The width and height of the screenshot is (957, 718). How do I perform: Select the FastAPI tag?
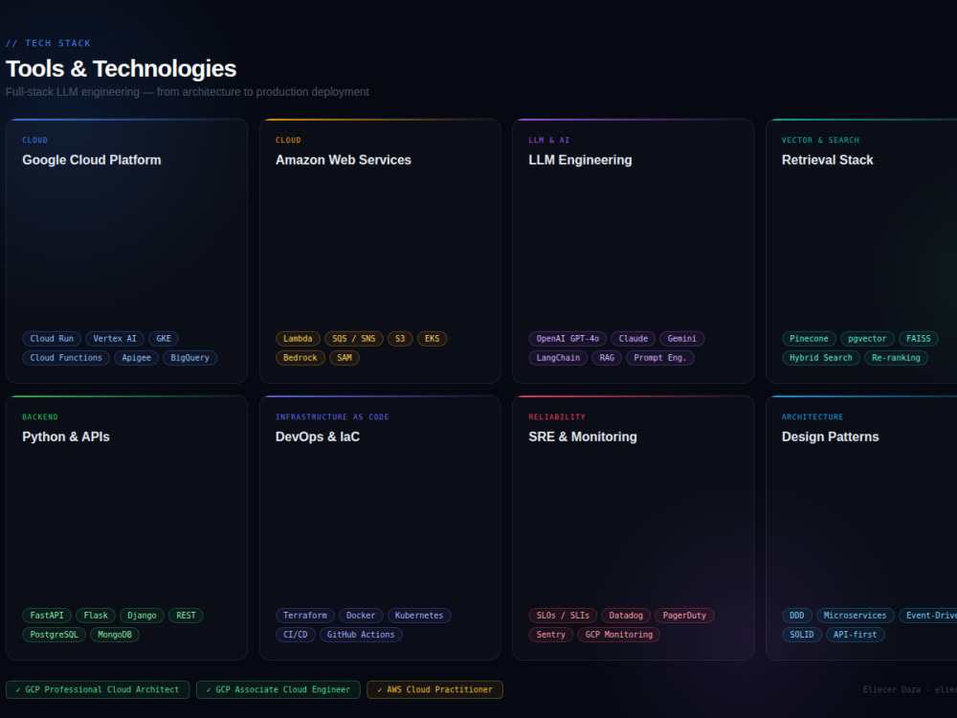click(x=47, y=616)
